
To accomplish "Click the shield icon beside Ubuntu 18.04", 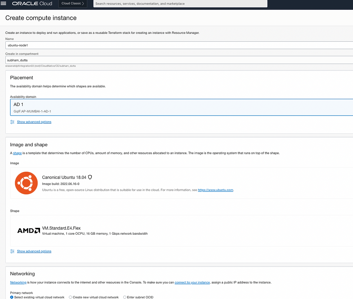I will [90, 177].
